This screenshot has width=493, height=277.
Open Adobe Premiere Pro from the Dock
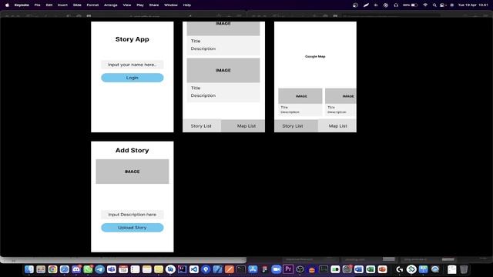(x=288, y=269)
